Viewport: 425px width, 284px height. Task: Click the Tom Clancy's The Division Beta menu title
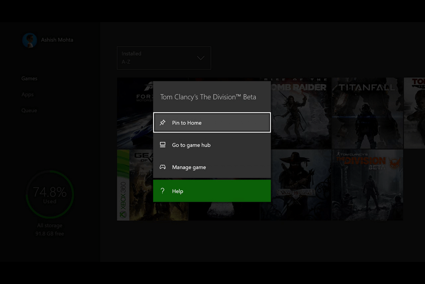pos(208,96)
